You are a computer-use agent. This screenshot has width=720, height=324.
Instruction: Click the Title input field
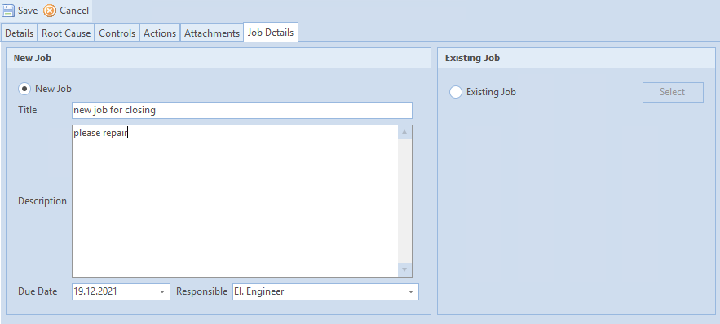[242, 111]
